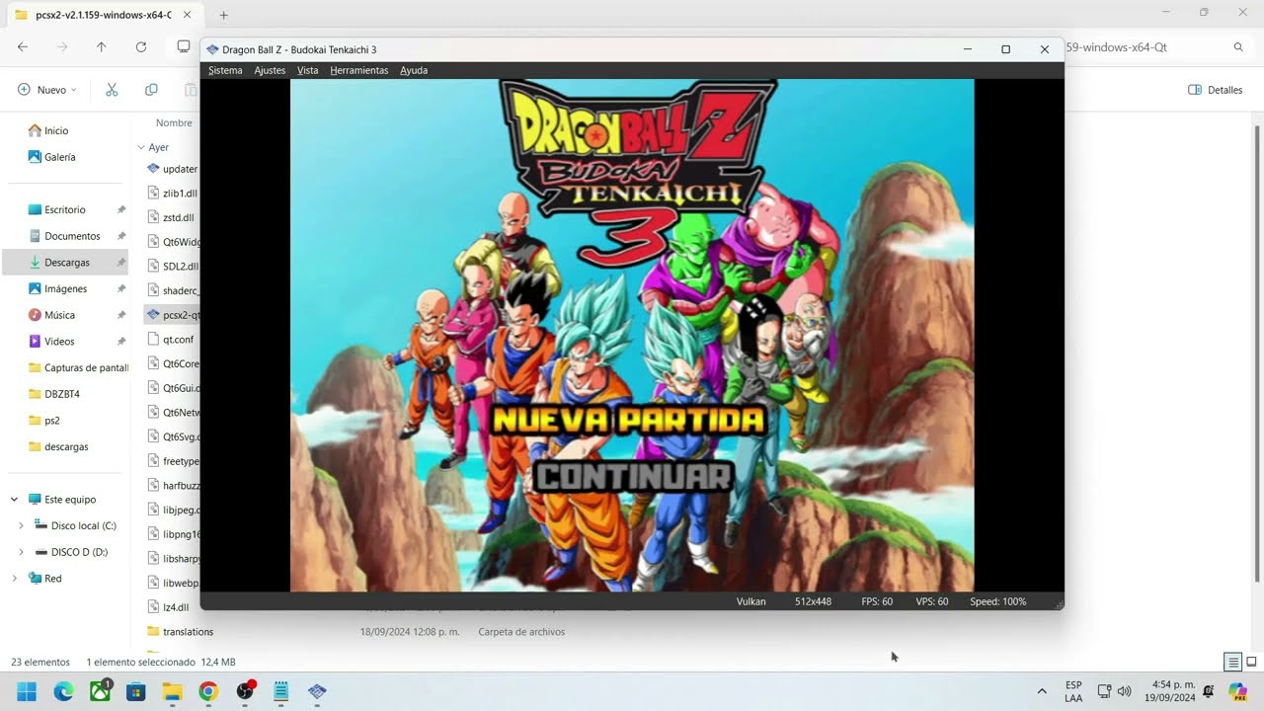Click the File Explorer search magnifier icon
This screenshot has height=711, width=1264.
point(1238,46)
